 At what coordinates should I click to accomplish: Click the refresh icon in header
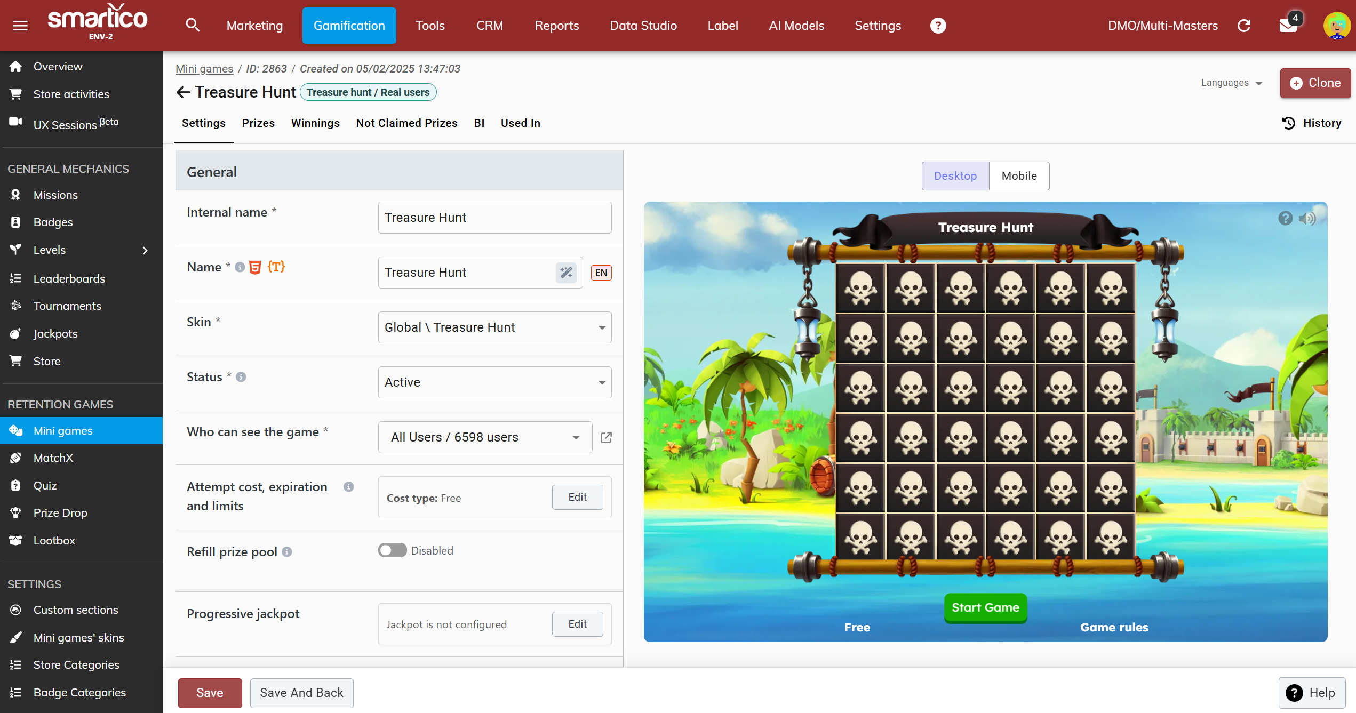click(x=1243, y=25)
